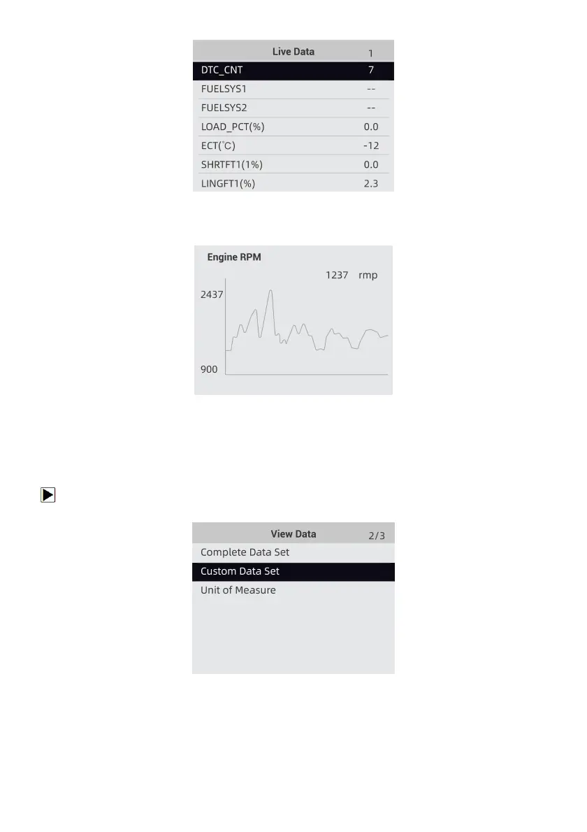Click the 2/3 page indicator
The image size is (587, 832).
tap(377, 536)
